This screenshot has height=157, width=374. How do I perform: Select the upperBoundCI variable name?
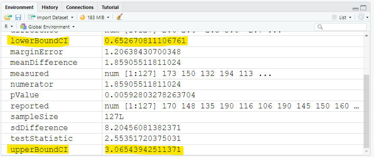39,150
